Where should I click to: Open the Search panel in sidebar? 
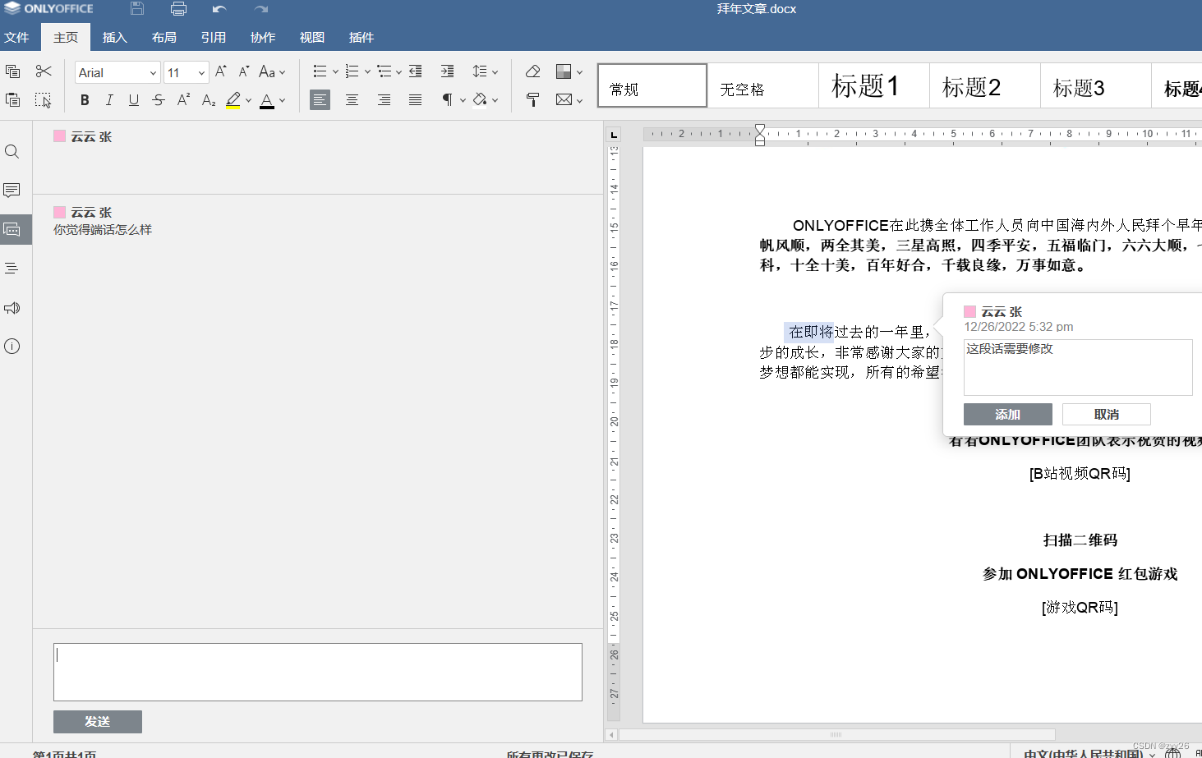[12, 152]
